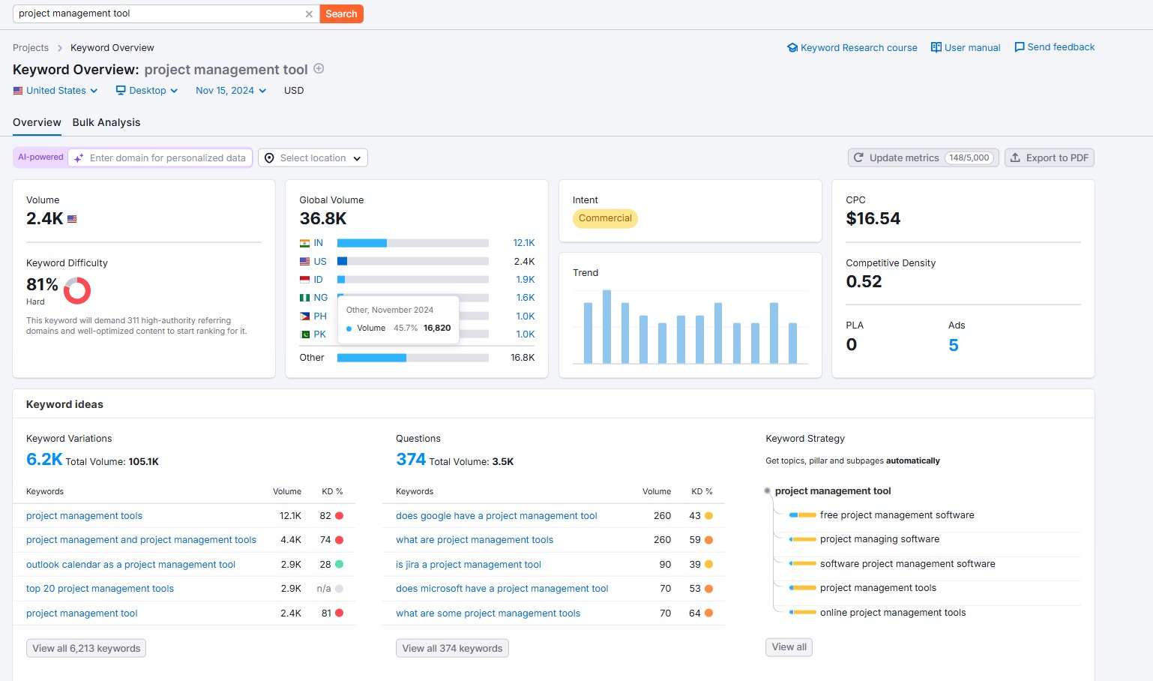
Task: Open 'does microsoft have a project management tool'
Action: pos(502,589)
